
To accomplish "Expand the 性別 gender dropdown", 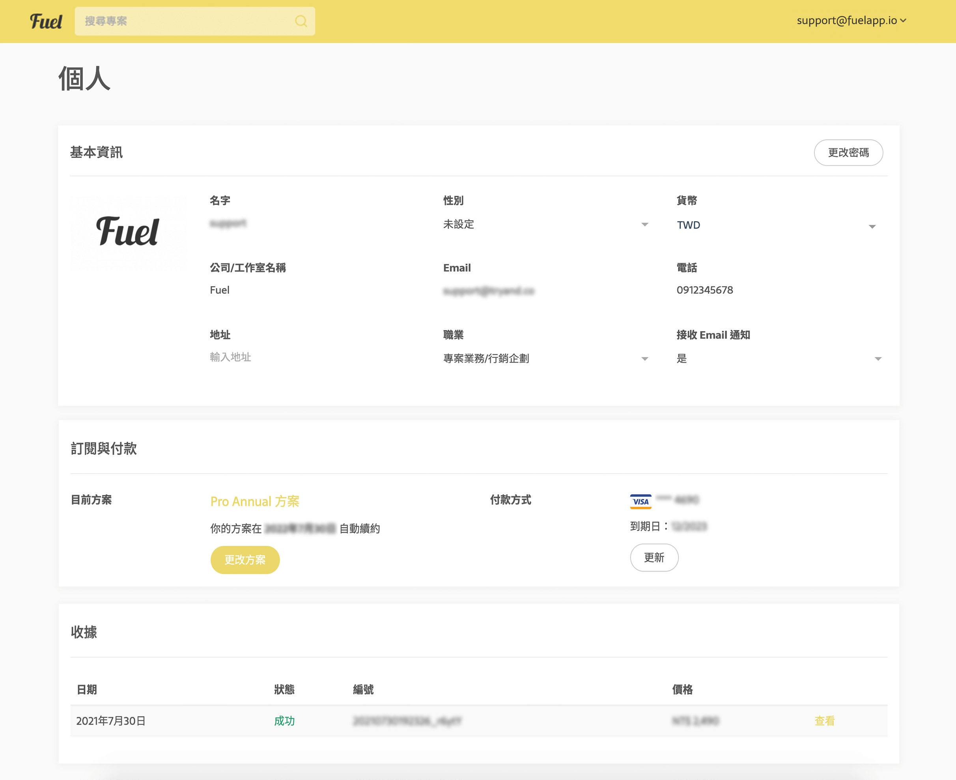I will click(545, 224).
